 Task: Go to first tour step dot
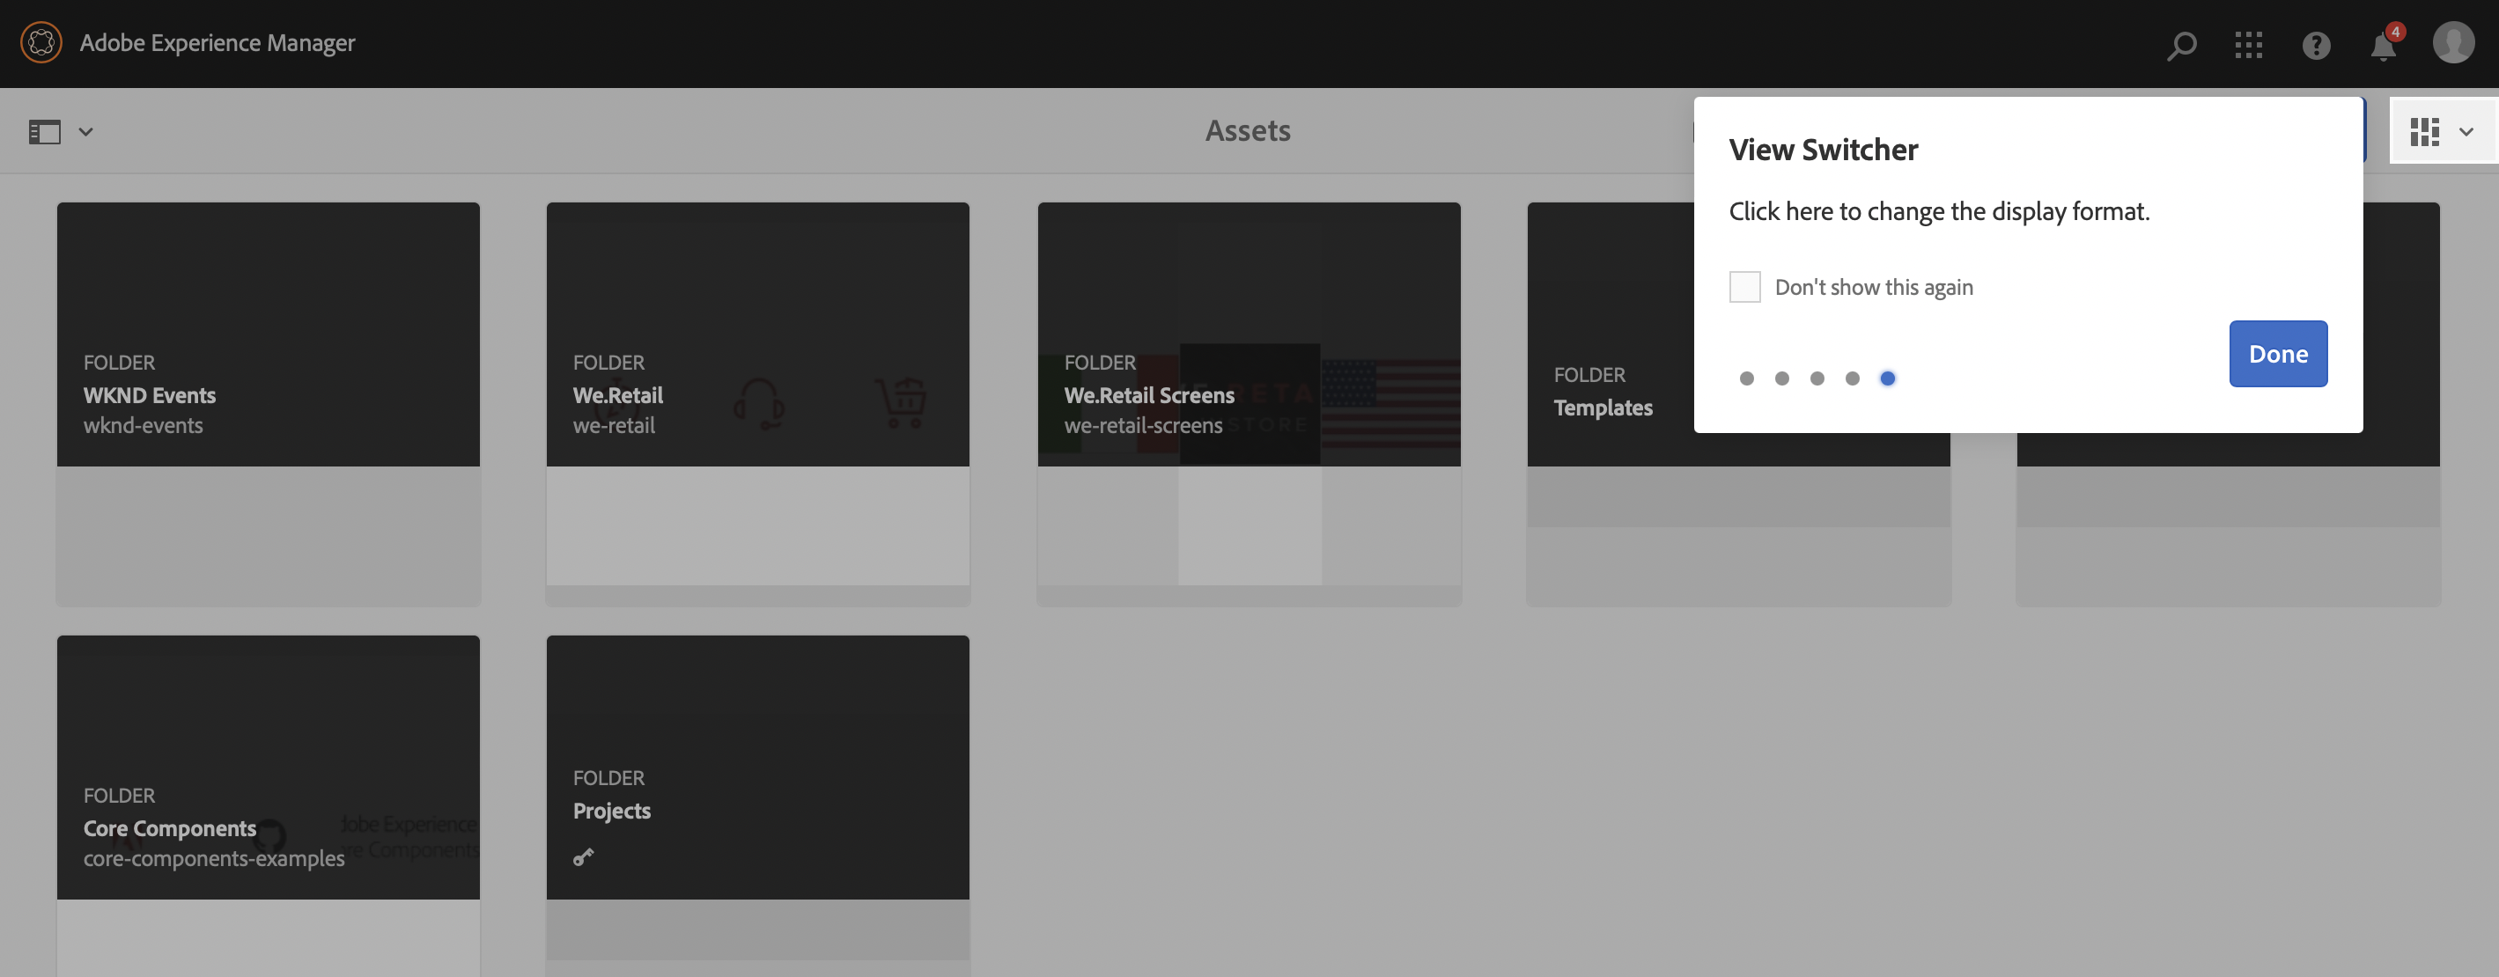(x=1746, y=378)
